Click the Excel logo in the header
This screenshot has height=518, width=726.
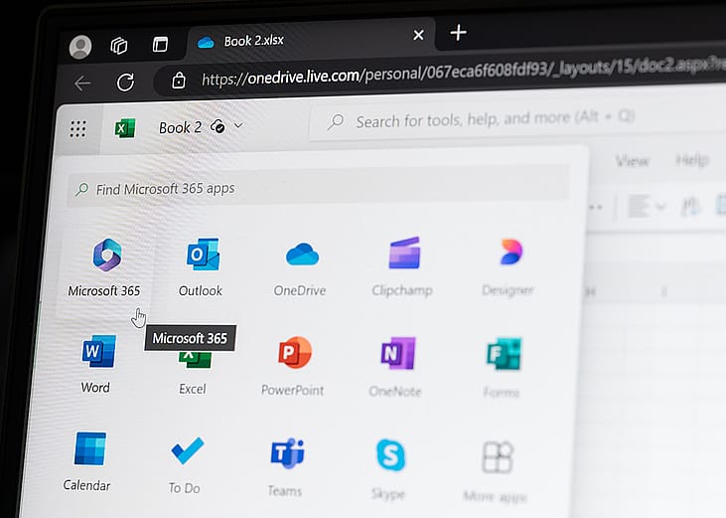pos(125,128)
